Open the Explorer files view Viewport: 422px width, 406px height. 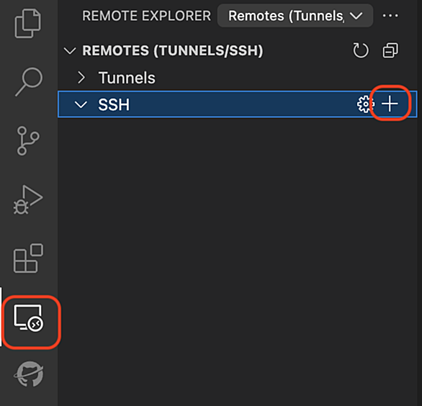[28, 24]
